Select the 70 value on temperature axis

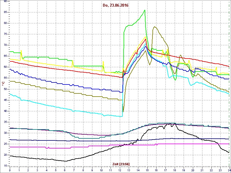pos(5,45)
